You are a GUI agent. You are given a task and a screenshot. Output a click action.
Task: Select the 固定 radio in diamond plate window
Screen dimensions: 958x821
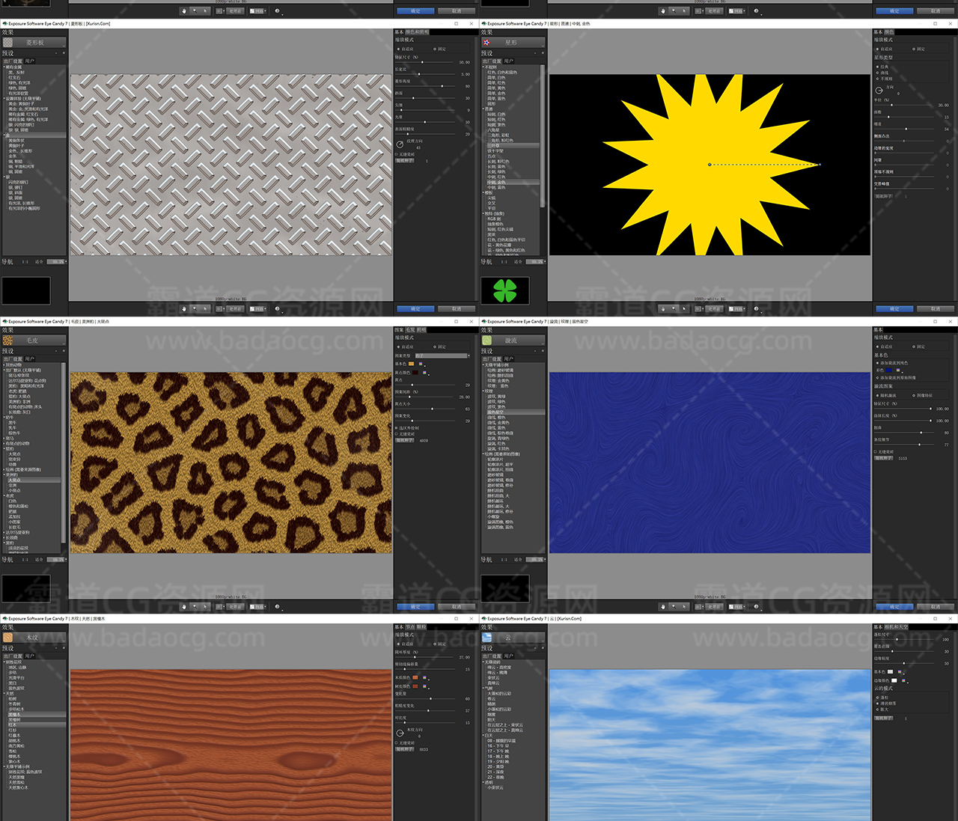click(x=435, y=49)
